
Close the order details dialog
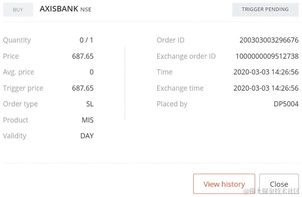[279, 184]
